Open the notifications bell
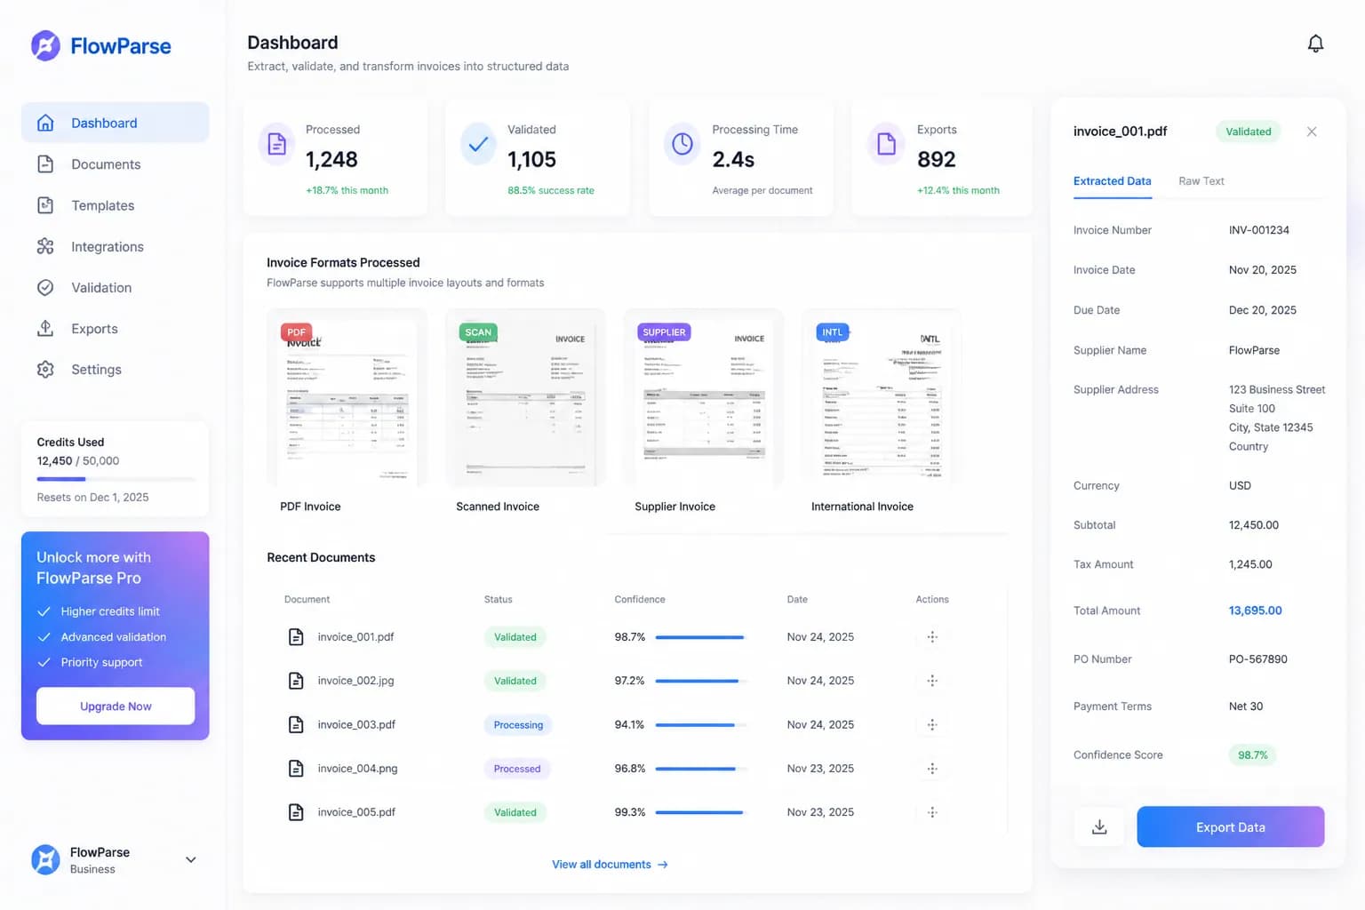This screenshot has width=1365, height=910. [1315, 44]
